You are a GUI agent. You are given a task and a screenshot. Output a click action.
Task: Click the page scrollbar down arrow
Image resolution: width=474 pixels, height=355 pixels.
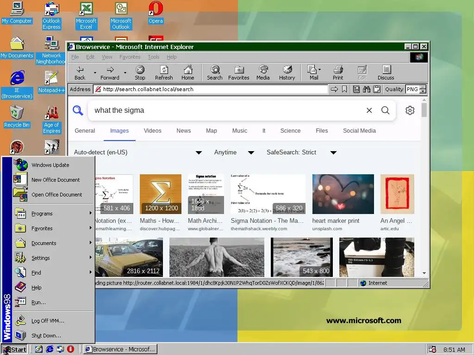tap(424, 273)
